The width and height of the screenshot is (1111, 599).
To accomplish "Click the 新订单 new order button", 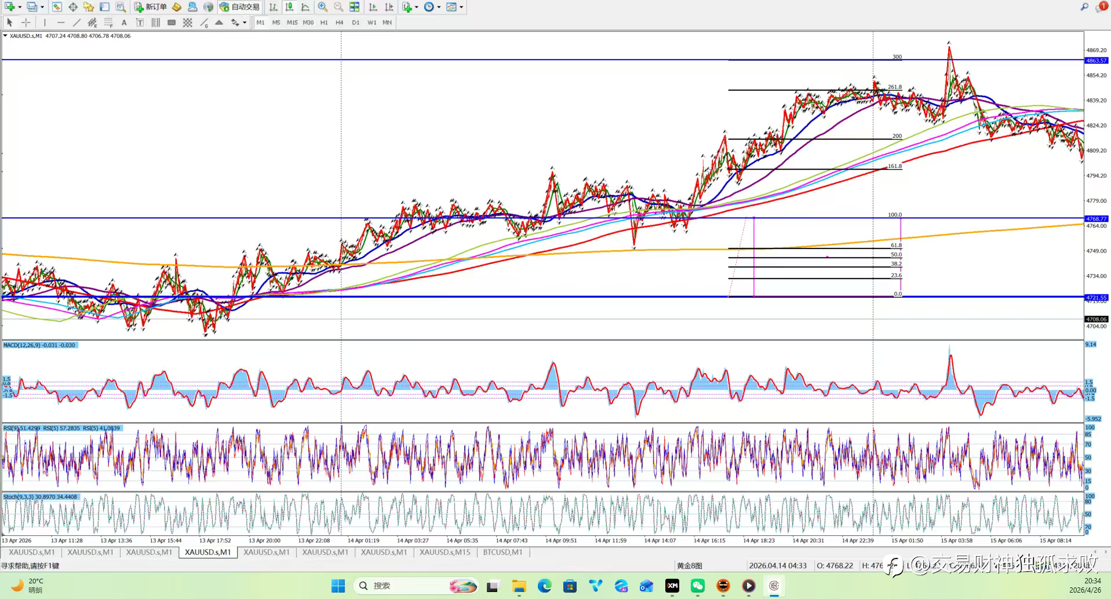I will click(x=151, y=7).
